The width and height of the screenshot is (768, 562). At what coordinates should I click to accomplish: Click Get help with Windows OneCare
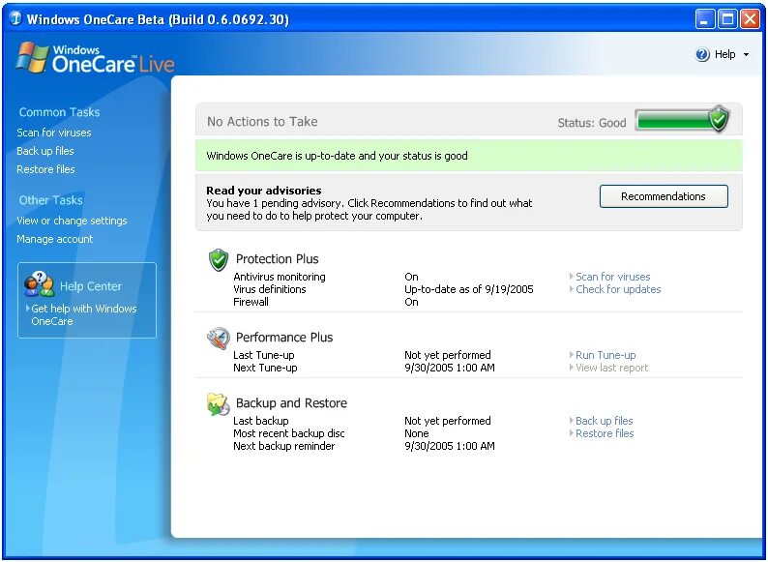click(81, 315)
